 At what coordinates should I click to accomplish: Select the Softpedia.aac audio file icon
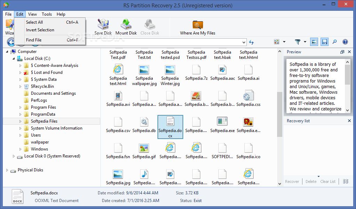[222, 69]
